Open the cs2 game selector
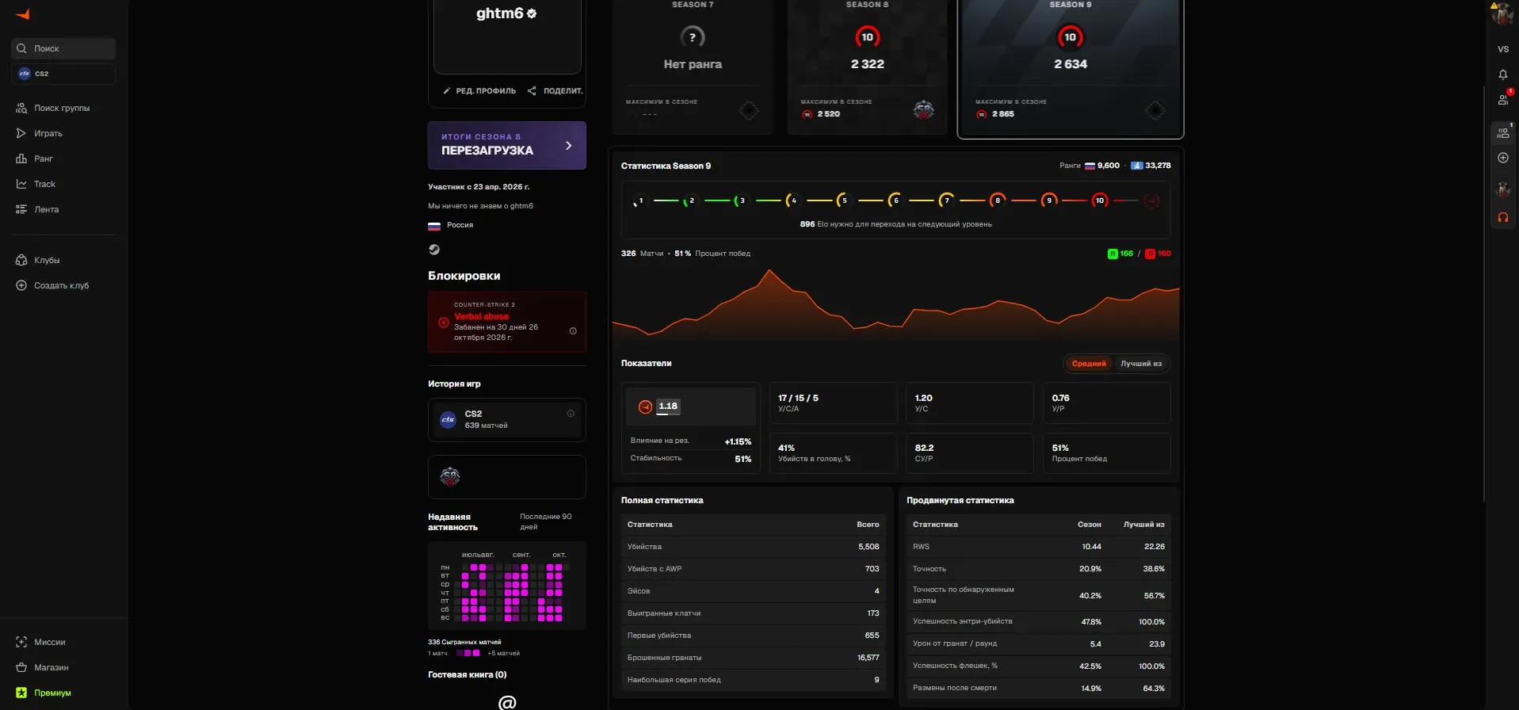Image resolution: width=1519 pixels, height=710 pixels. click(63, 74)
